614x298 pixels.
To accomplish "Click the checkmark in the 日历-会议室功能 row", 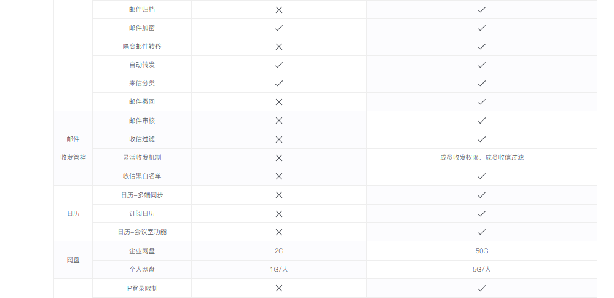I will click(482, 232).
